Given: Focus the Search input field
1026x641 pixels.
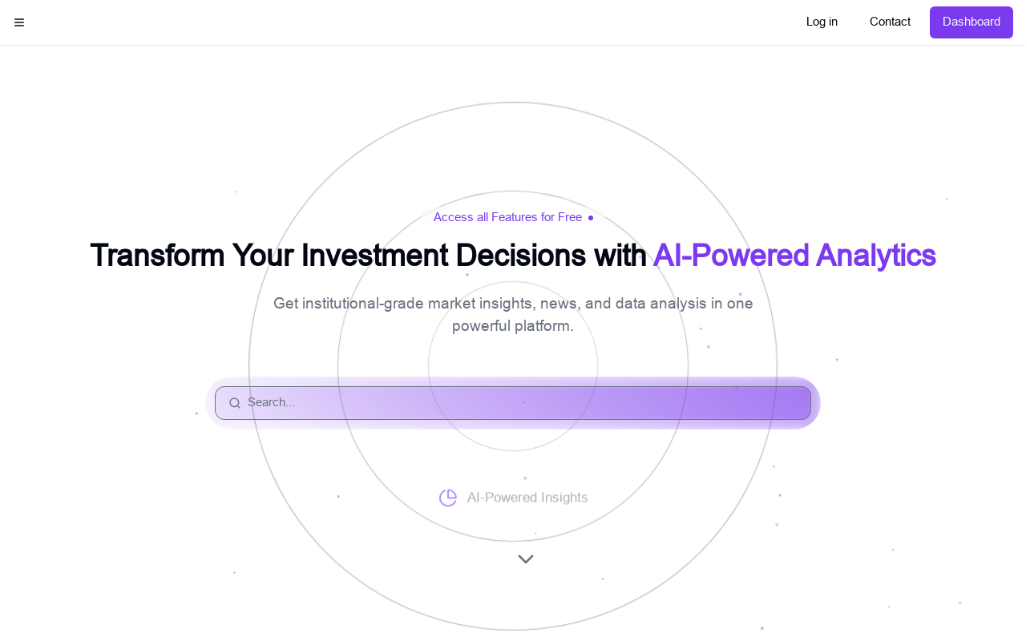Looking at the screenshot, I should tap(513, 403).
